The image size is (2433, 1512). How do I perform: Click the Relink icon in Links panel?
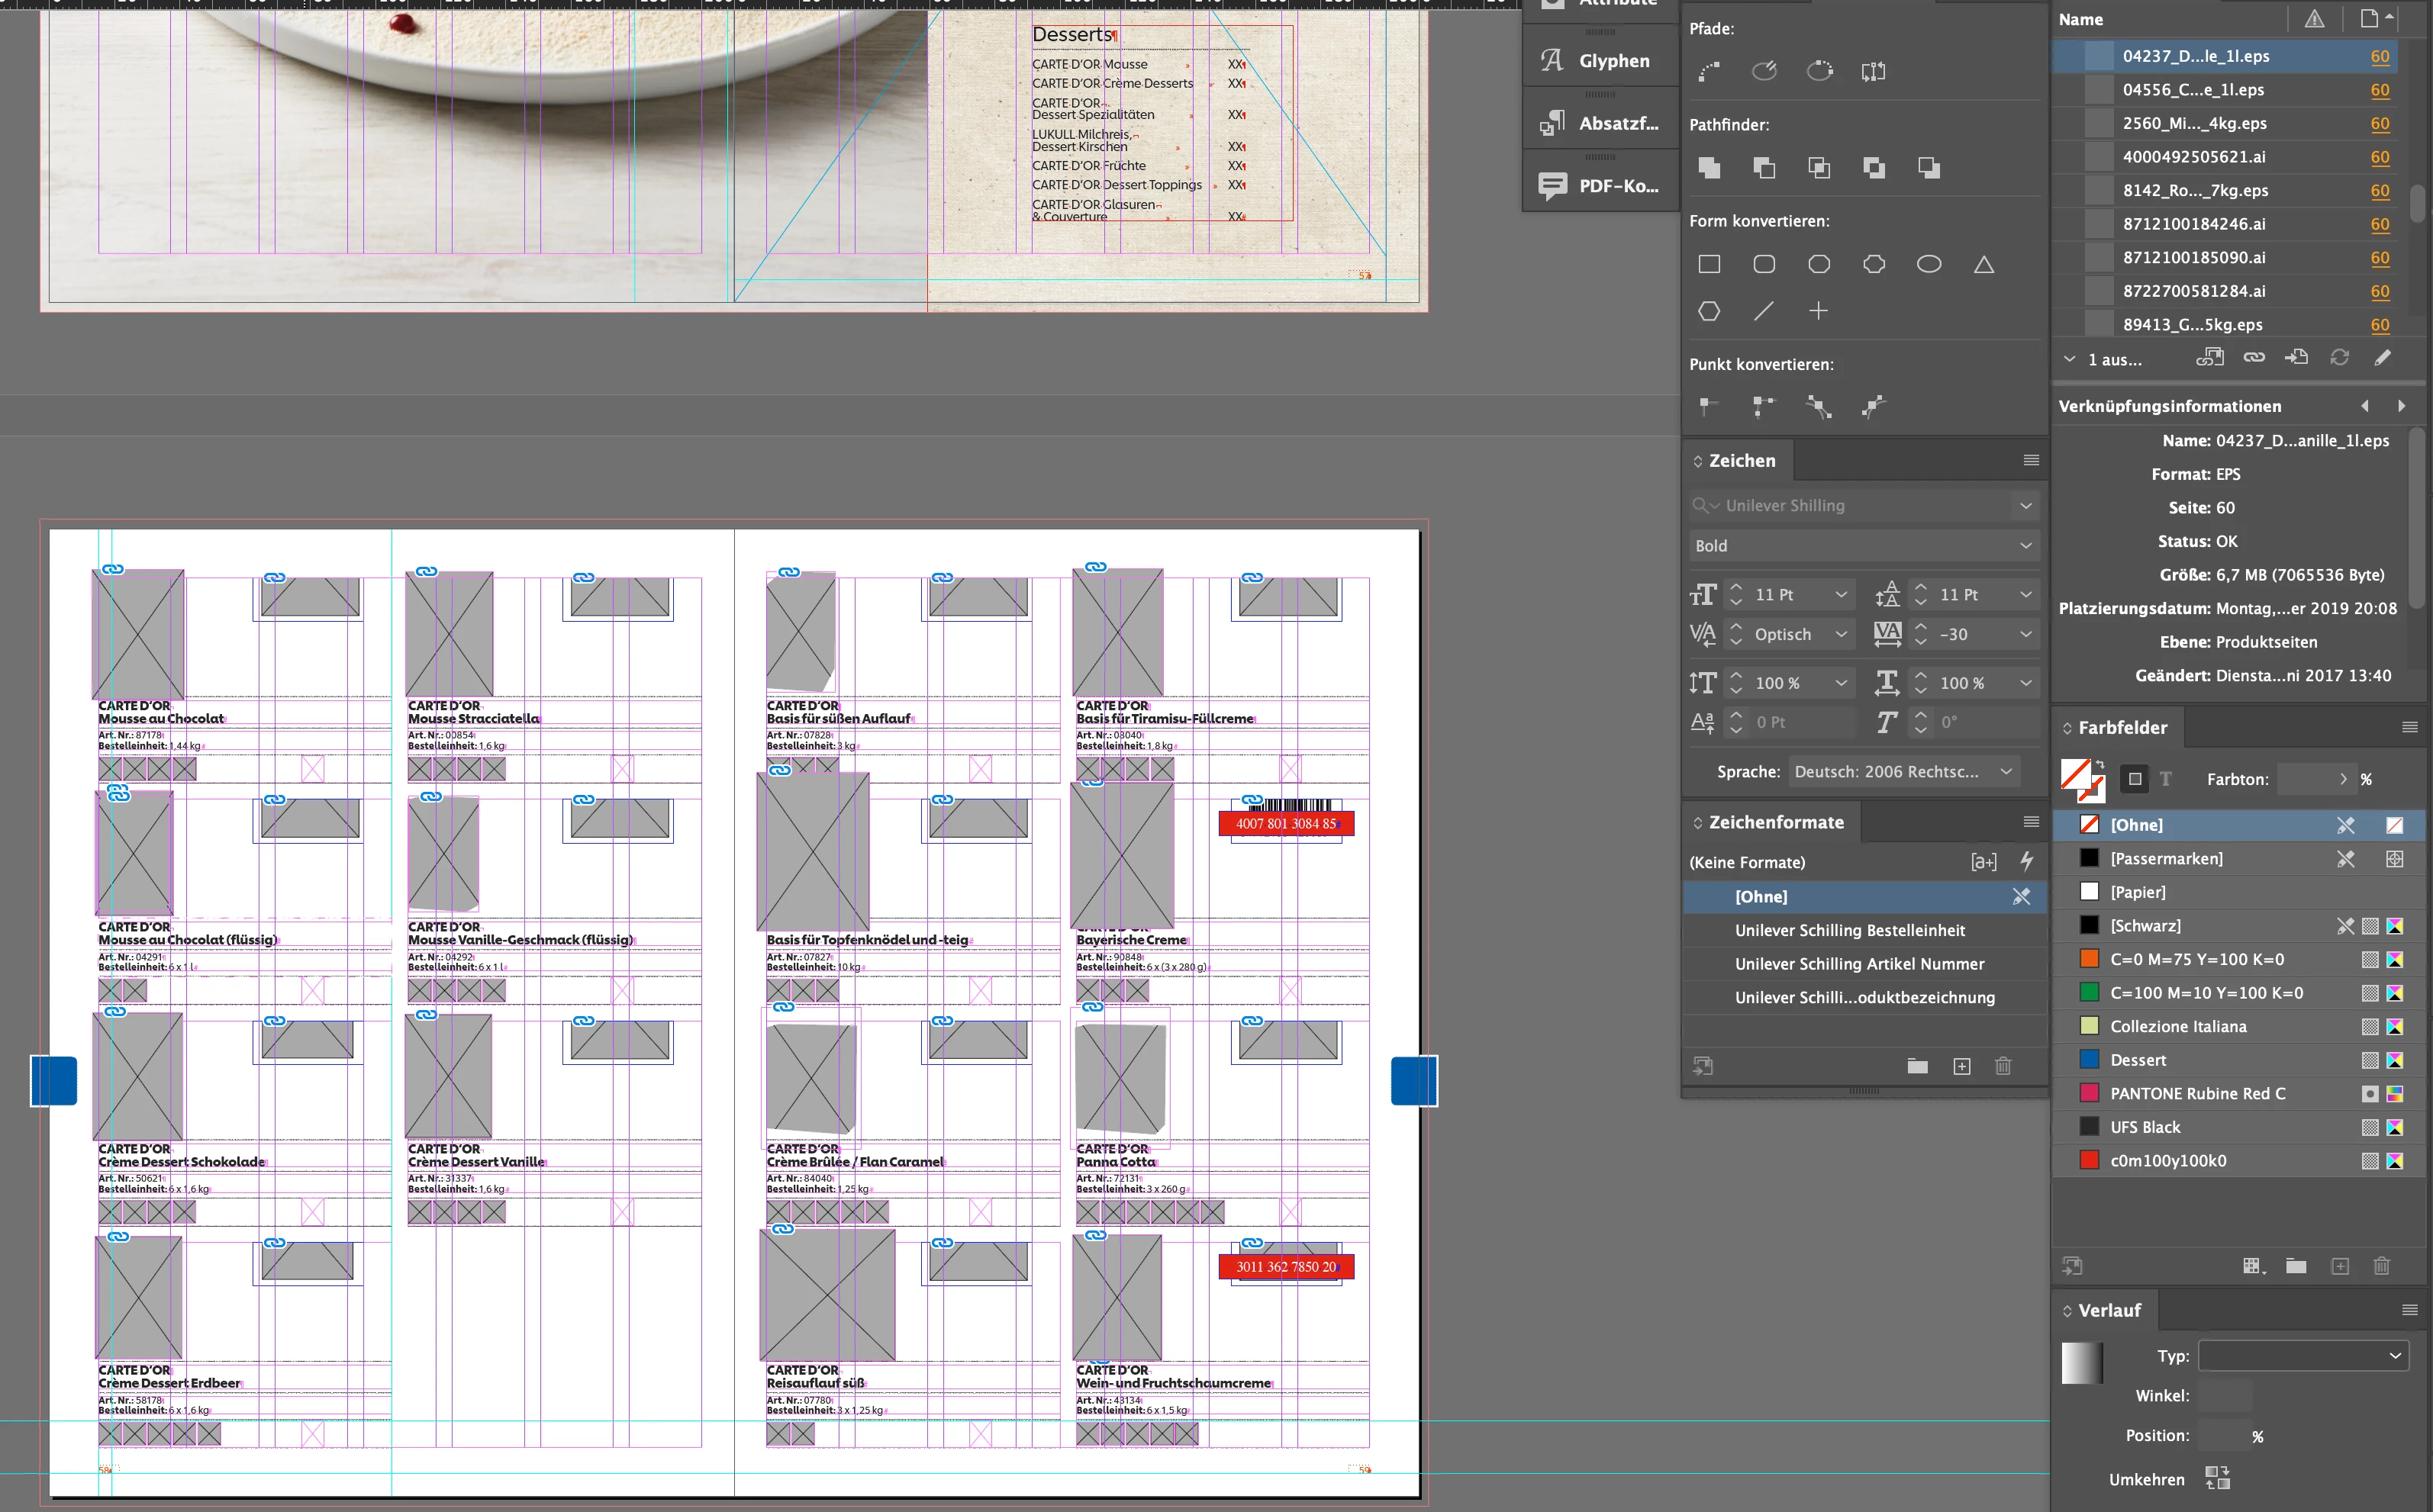pyautogui.click(x=2254, y=358)
